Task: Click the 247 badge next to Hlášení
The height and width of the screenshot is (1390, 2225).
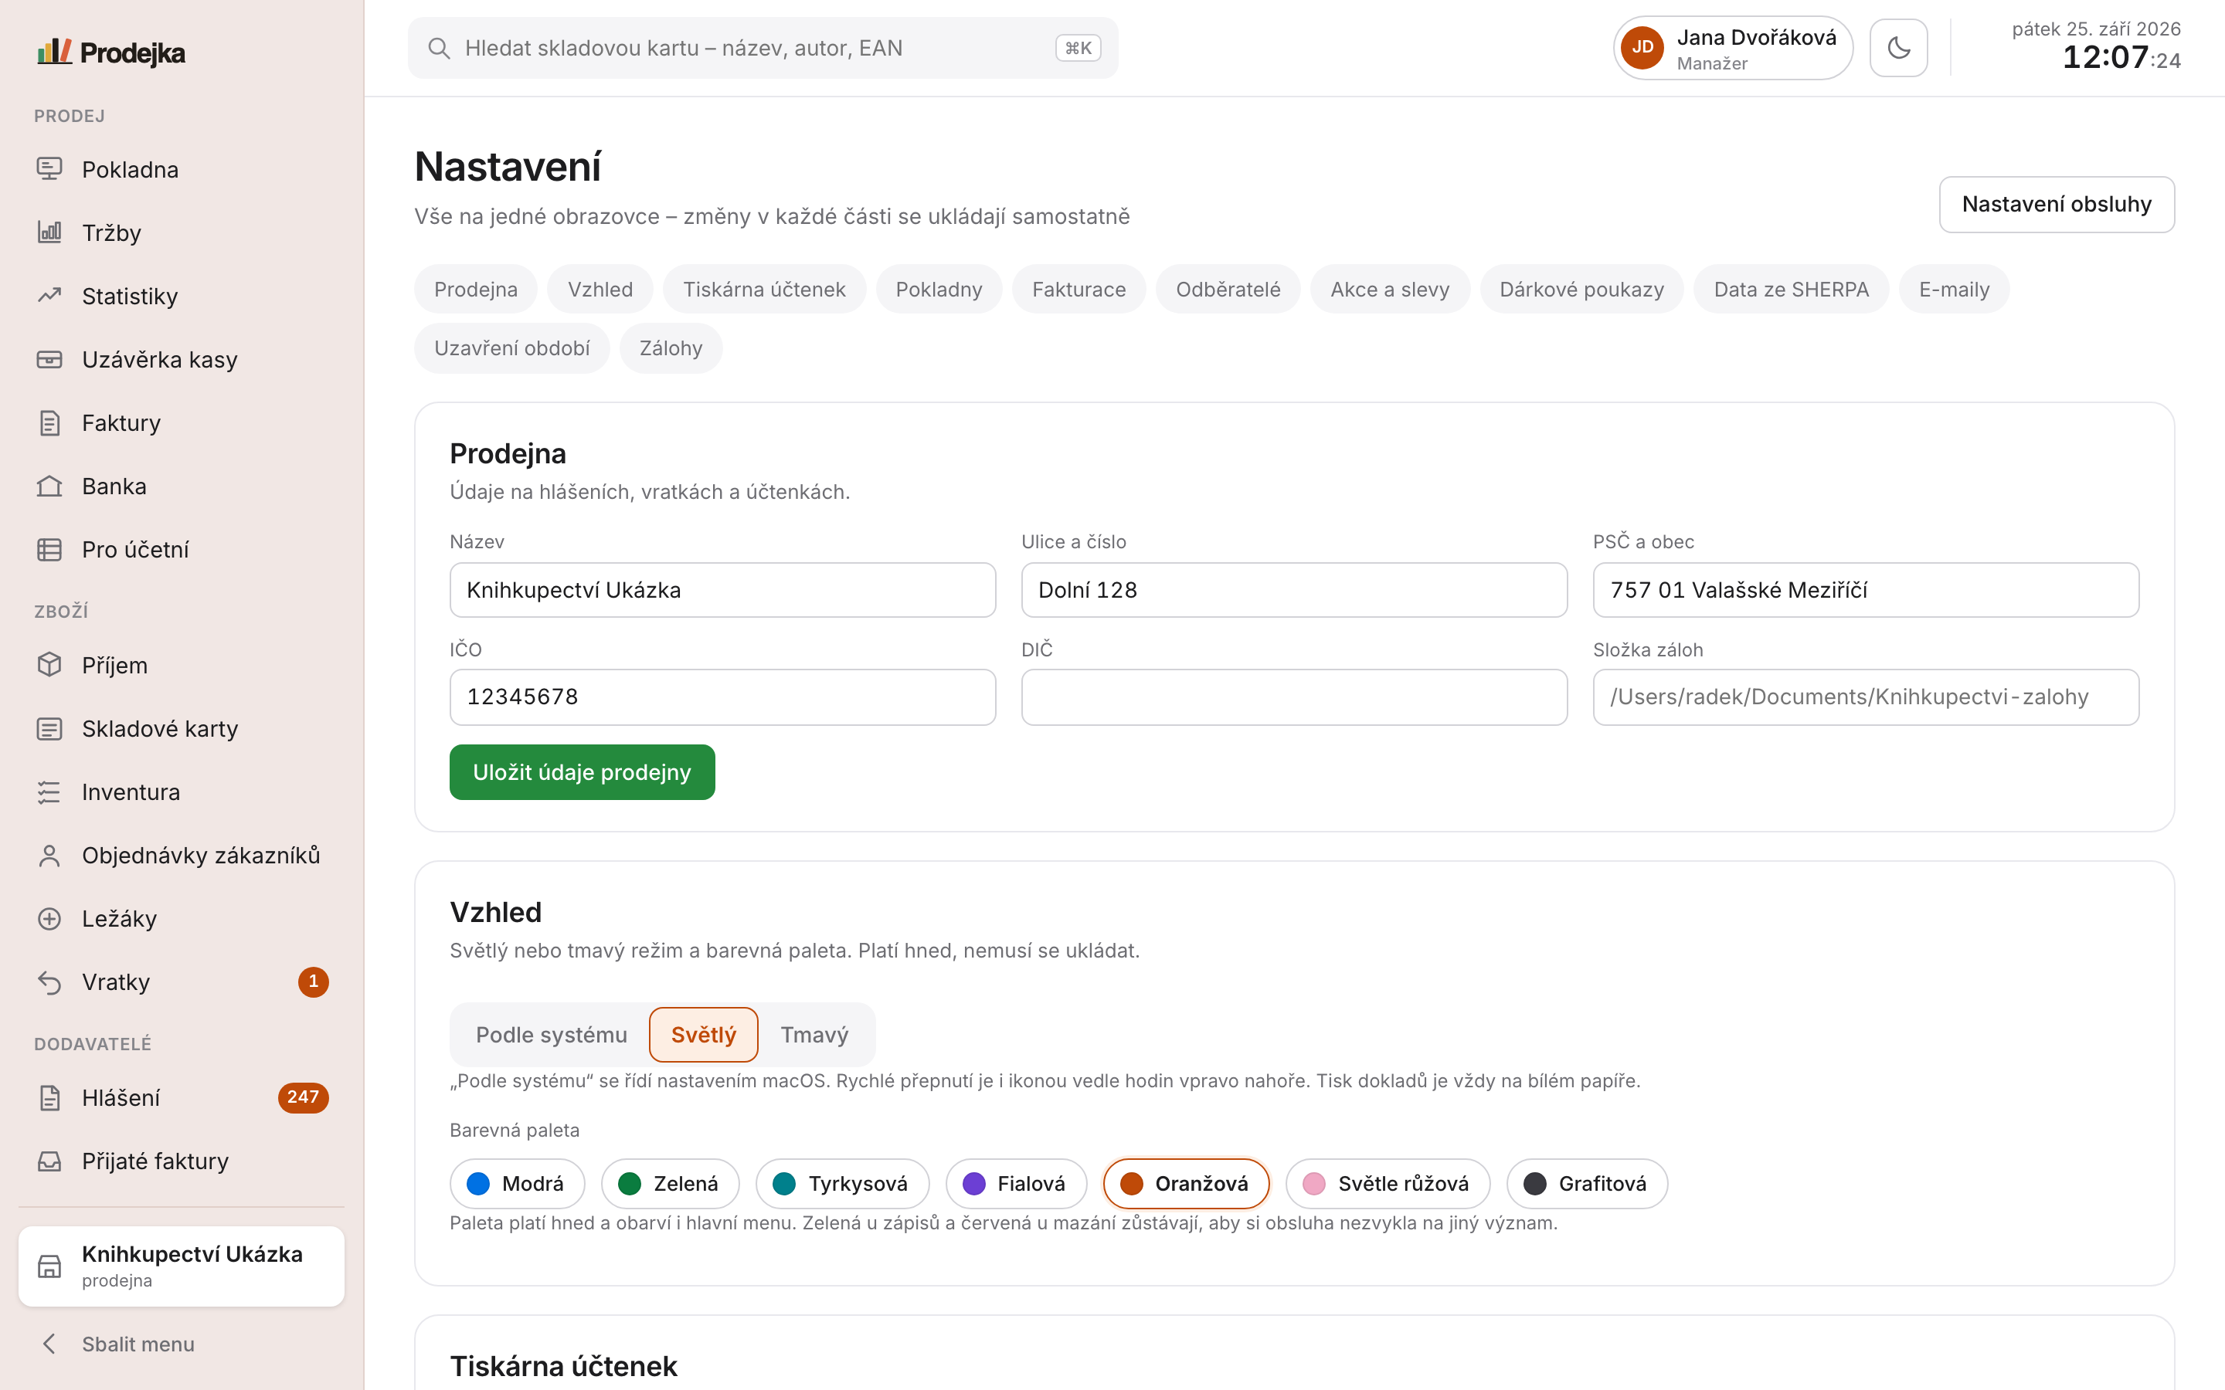Action: 303,1097
